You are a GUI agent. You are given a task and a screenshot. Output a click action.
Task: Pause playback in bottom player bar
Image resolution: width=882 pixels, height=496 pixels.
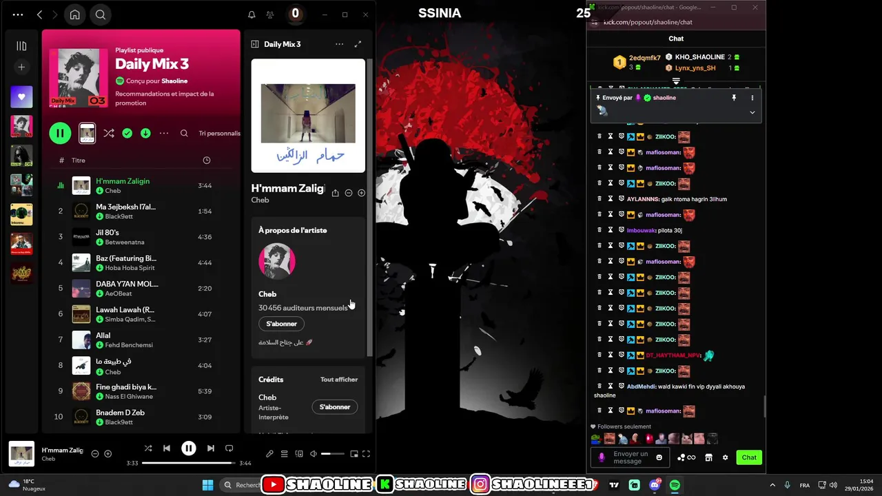pos(189,448)
